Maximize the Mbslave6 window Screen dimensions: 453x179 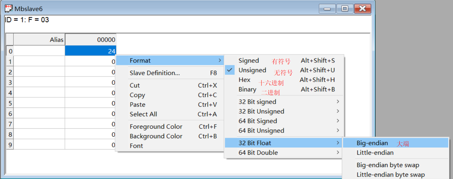tap(345, 9)
